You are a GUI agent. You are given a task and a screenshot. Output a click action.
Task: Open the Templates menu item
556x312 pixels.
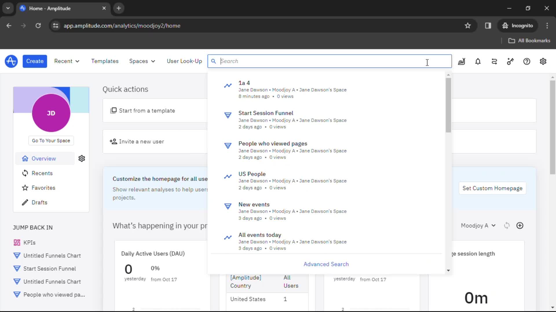pos(105,61)
